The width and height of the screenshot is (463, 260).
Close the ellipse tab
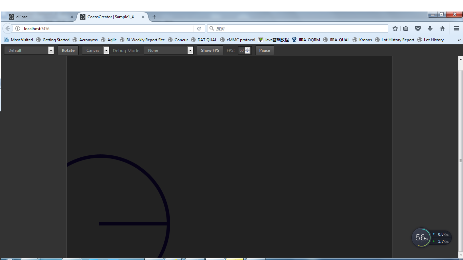[72, 17]
